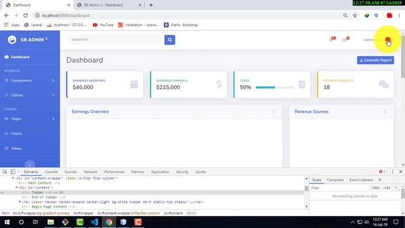405x228 pixels.
Task: Click the Styles Filter input field
Action: [340, 188]
